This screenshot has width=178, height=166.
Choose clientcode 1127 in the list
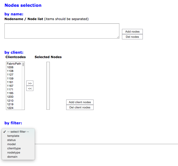click(x=10, y=75)
